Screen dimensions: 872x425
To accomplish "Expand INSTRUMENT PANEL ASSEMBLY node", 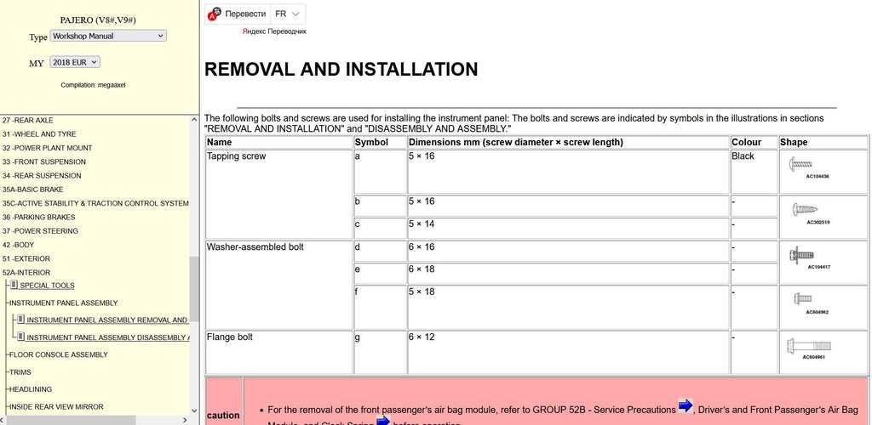I will (x=63, y=303).
